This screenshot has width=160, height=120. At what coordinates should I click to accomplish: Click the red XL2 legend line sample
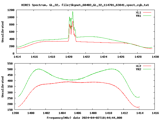147,66
